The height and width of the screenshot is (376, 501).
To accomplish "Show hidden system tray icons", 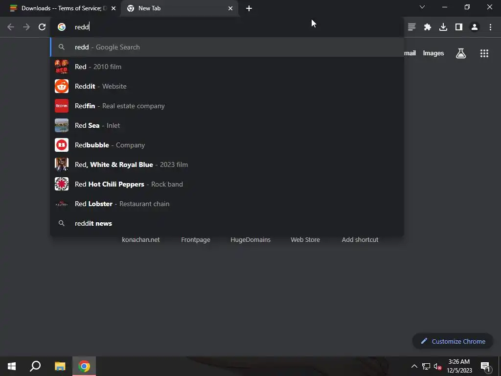I will pos(414,366).
